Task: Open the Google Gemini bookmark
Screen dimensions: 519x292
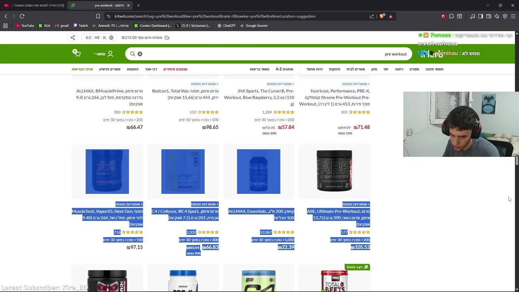Action: (x=253, y=26)
